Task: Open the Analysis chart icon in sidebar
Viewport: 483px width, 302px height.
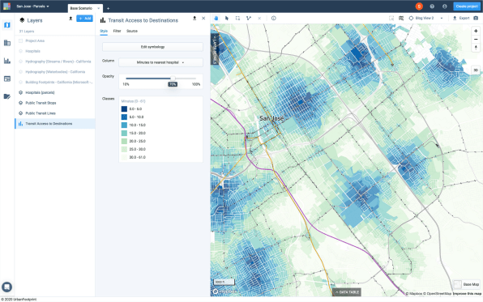Action: tap(7, 61)
